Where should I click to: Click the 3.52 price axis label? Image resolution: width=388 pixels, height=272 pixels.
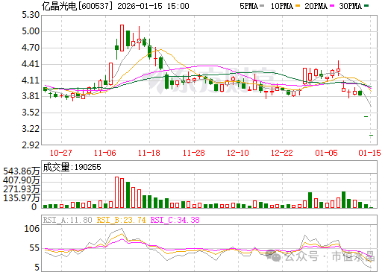(31, 113)
